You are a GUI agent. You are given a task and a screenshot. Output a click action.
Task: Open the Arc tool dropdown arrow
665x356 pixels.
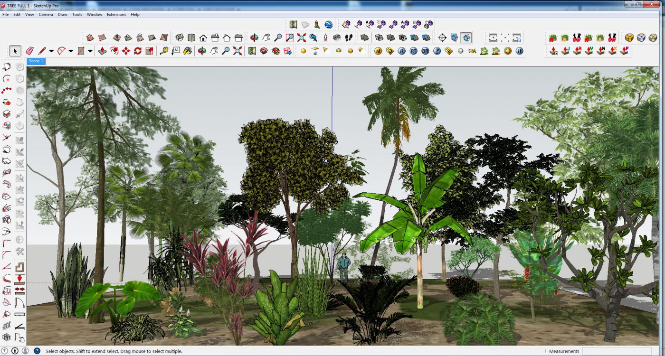[71, 51]
